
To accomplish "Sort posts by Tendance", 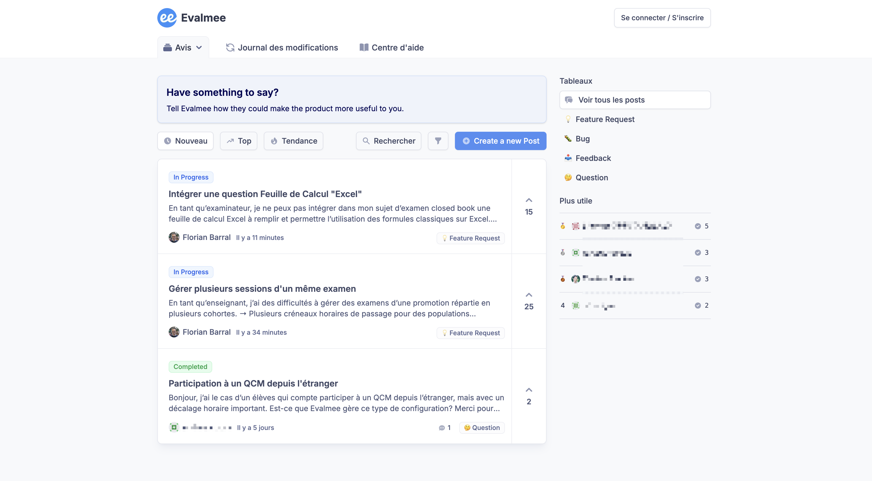I will click(x=293, y=141).
